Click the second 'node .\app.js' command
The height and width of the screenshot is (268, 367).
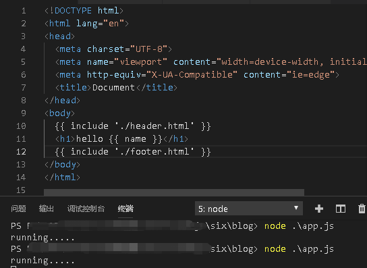[299, 249]
